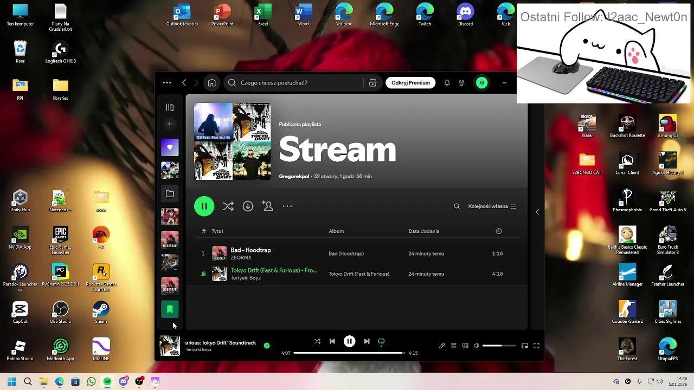Sort tracks by Data dodania column
This screenshot has height=390, width=694.
[424, 231]
